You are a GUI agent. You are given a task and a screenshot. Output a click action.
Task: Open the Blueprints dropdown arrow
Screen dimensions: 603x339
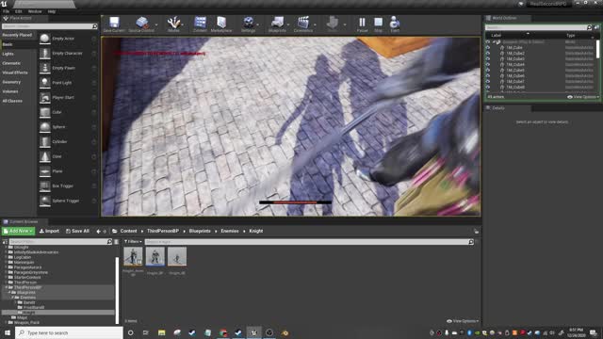288,25
